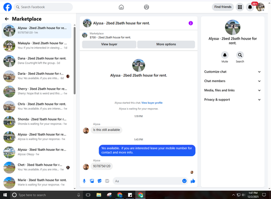Open Sherry 3bed 2bath house chat
This screenshot has height=199, width=271.
coord(36,91)
